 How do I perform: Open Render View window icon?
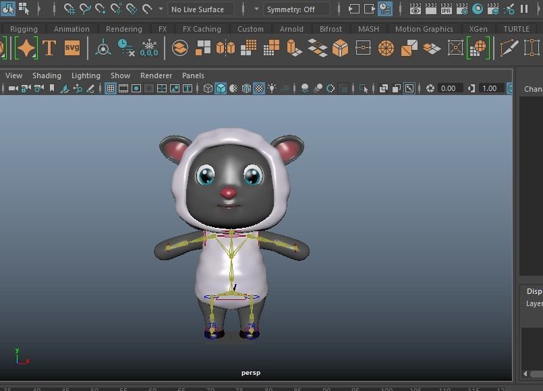tap(416, 9)
